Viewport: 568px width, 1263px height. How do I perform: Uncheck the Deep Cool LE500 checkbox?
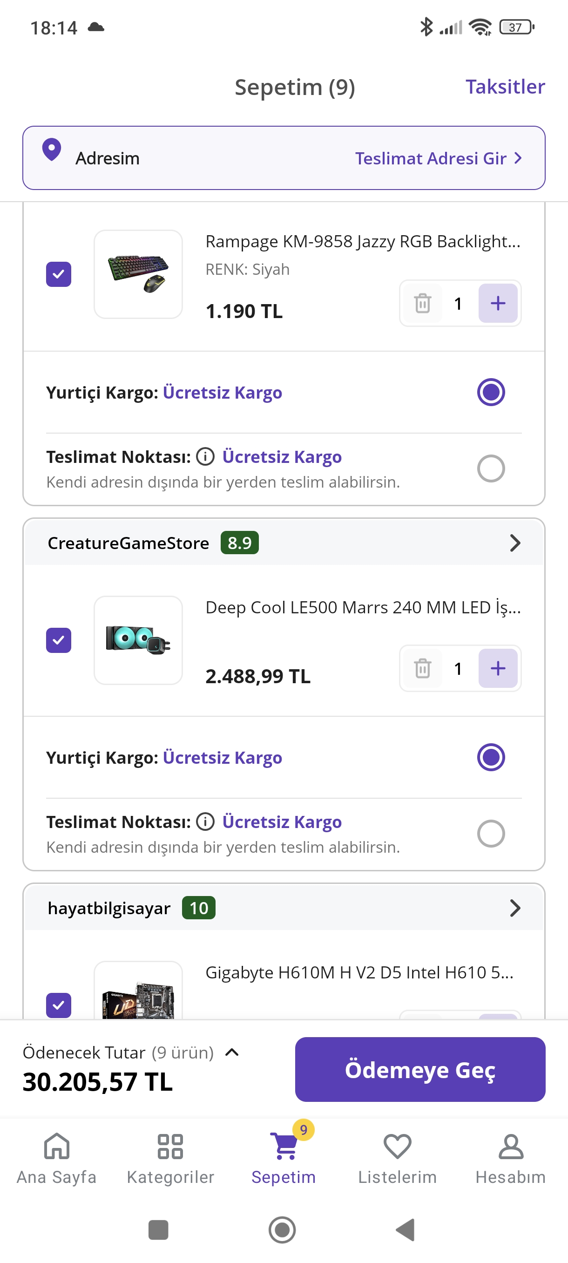[x=59, y=640]
